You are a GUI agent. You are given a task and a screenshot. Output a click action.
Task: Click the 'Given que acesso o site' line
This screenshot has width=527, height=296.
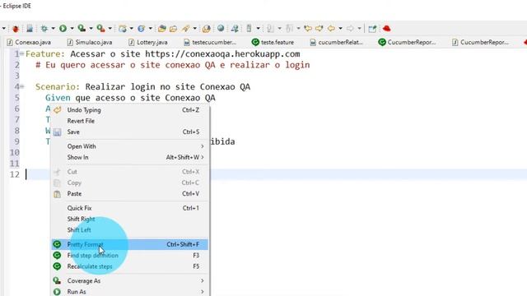click(130, 98)
